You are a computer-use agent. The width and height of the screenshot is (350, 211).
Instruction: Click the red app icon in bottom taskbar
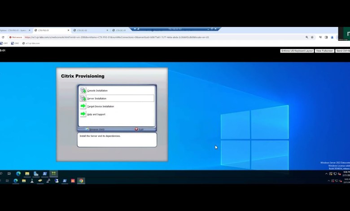pyautogui.click(x=73, y=181)
